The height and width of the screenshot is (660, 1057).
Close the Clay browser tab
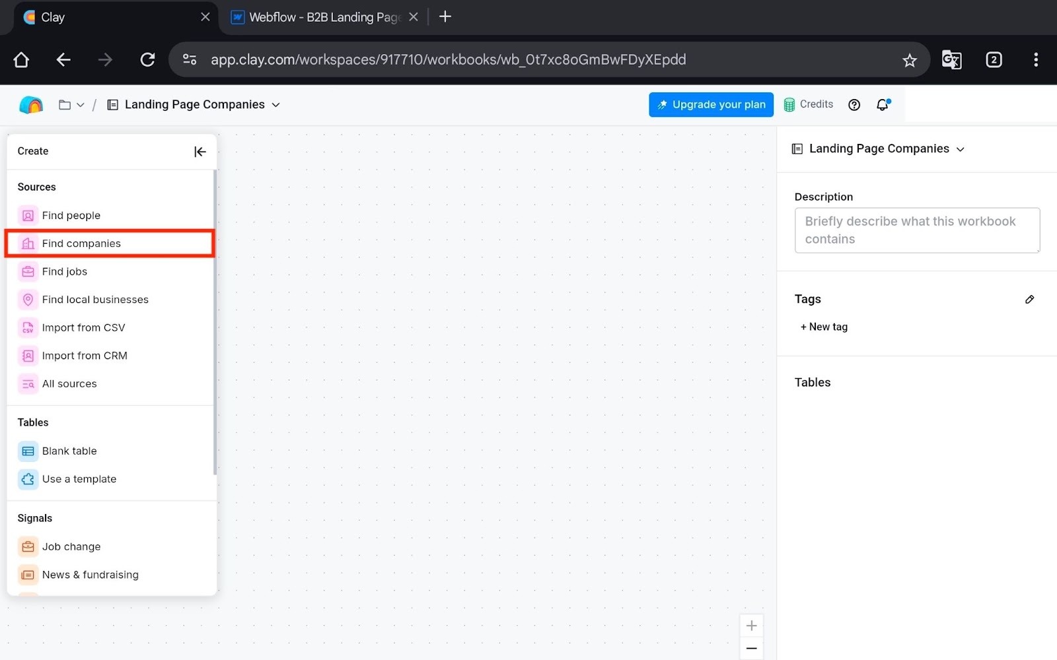pos(205,17)
